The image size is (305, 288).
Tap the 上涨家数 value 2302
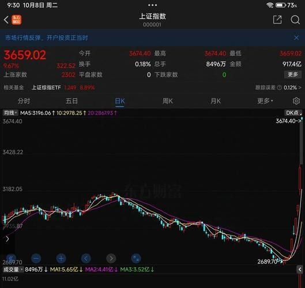[x=68, y=75]
